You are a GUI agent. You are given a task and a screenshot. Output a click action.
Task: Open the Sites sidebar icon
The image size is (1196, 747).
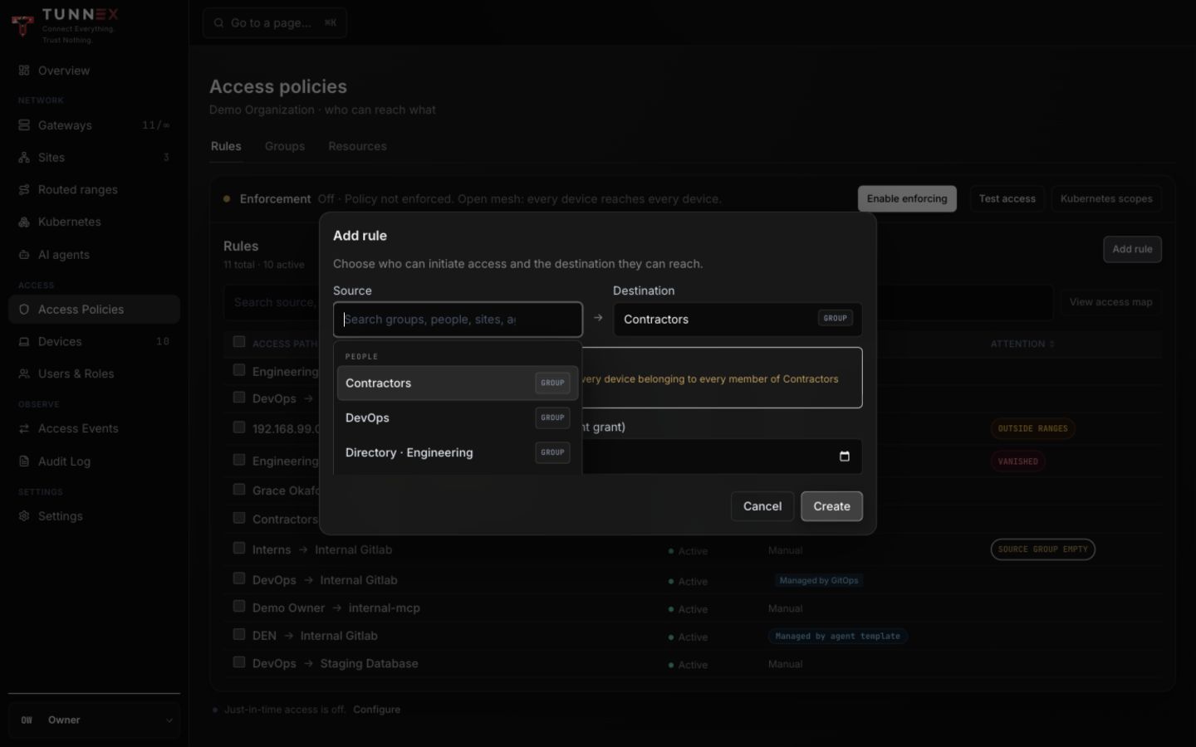point(24,158)
